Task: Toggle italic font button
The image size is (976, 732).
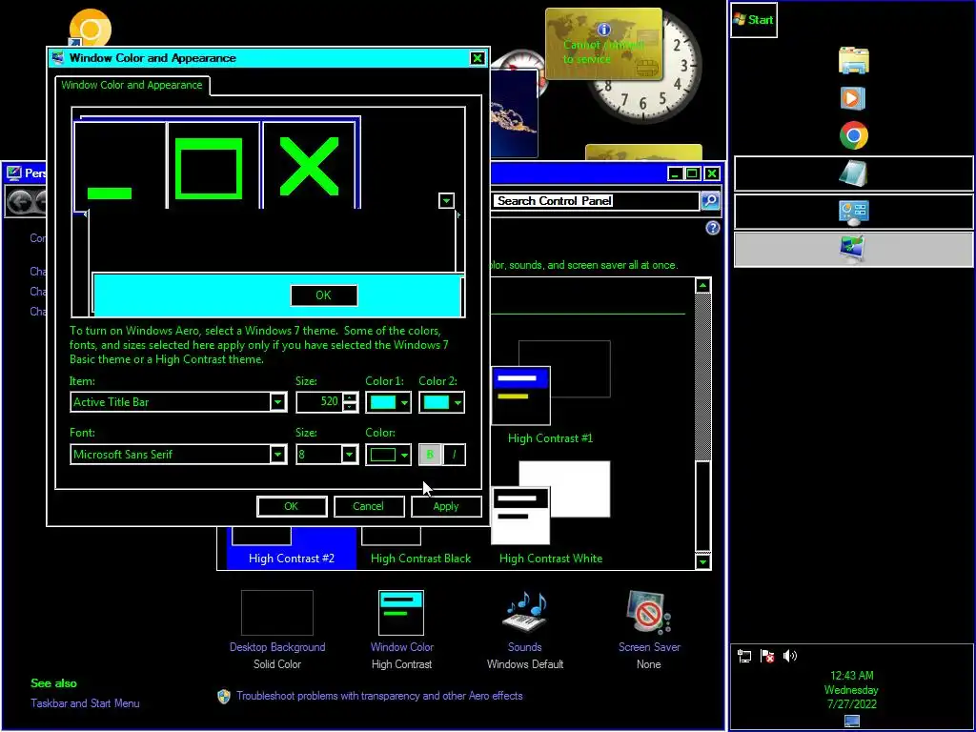Action: (454, 455)
